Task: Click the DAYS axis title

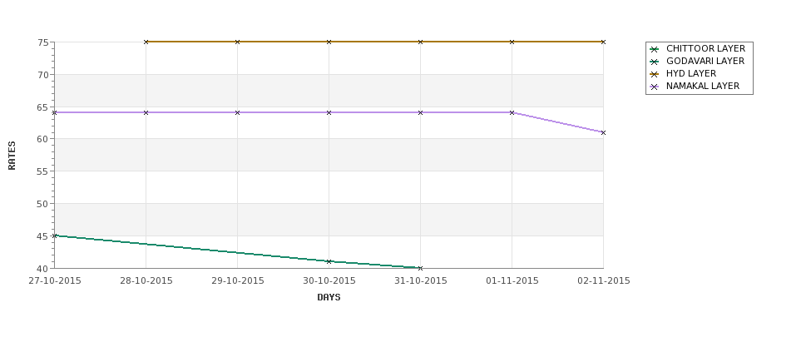Action: click(329, 298)
